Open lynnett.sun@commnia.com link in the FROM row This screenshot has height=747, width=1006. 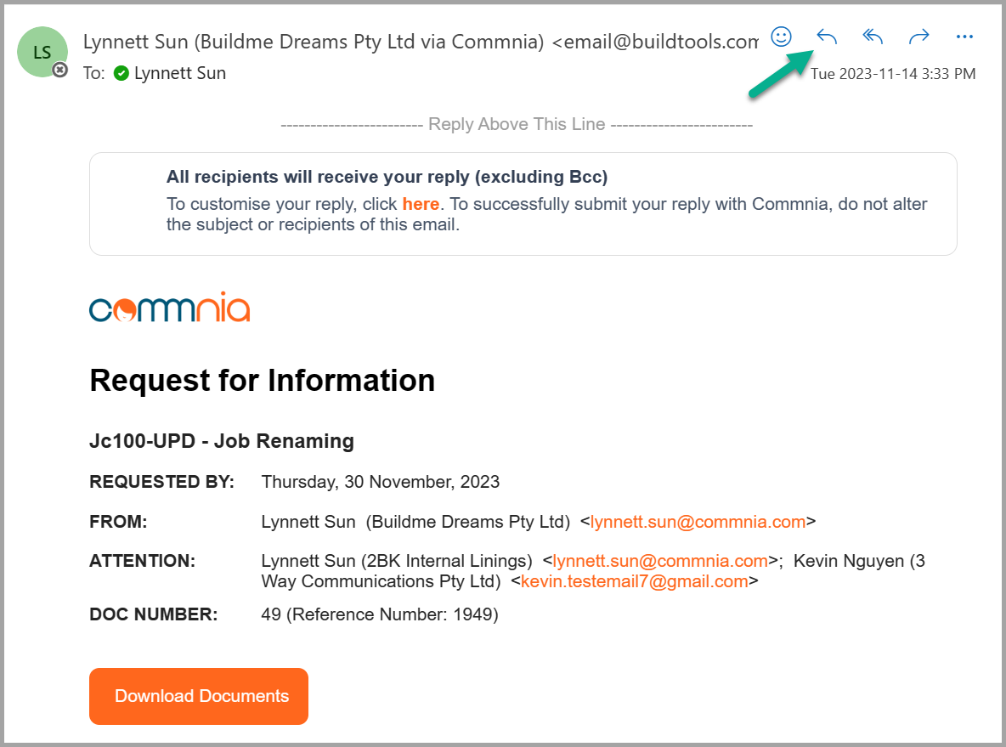coord(698,522)
